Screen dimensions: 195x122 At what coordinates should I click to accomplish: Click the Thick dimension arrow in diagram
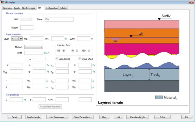pyautogui.click(x=149, y=74)
